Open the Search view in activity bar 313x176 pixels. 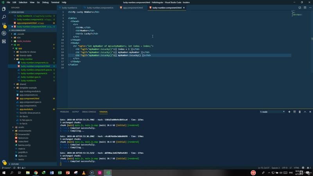tap(4, 17)
